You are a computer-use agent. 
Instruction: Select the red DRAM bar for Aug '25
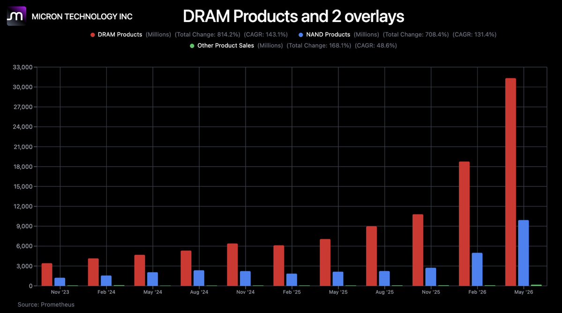coord(371,256)
